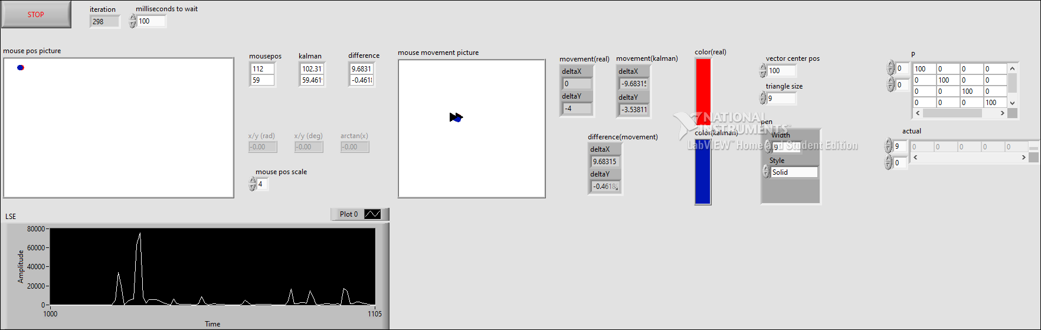The image size is (1041, 330).
Task: Click the tallest peak in LSE chart
Action: [139, 234]
